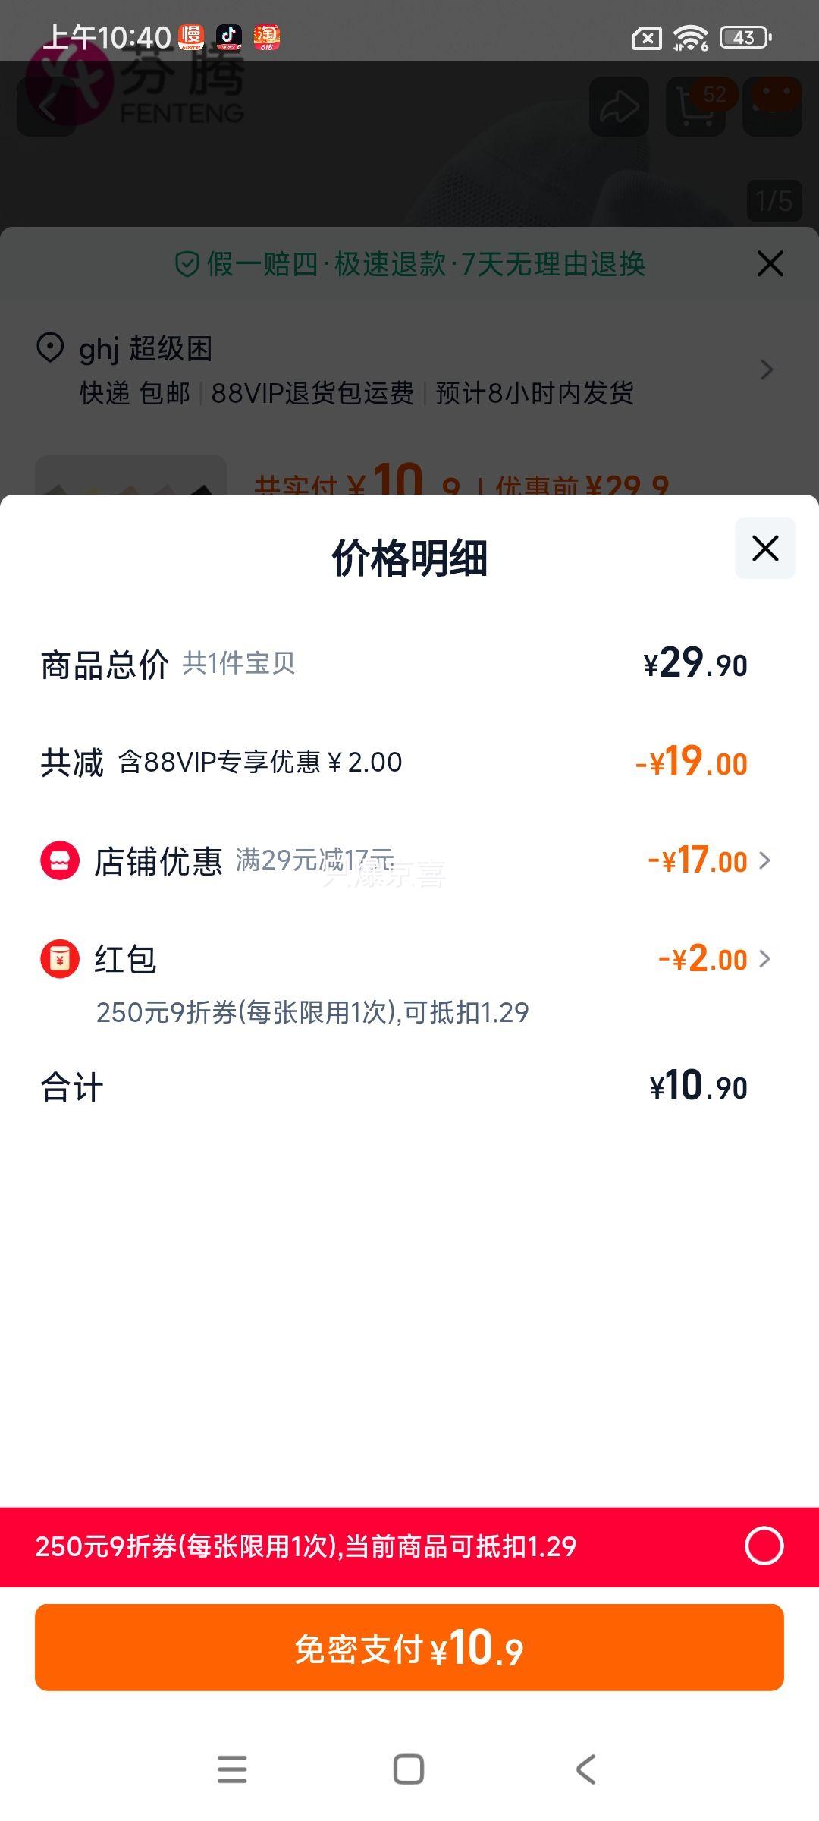The width and height of the screenshot is (819, 1821).
Task: Tap the red envelope icon beside 红包
Action: (60, 958)
